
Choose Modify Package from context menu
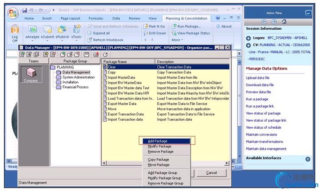[166, 146]
